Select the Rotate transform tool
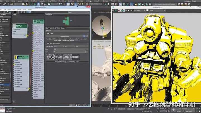 click(x=42, y=4)
